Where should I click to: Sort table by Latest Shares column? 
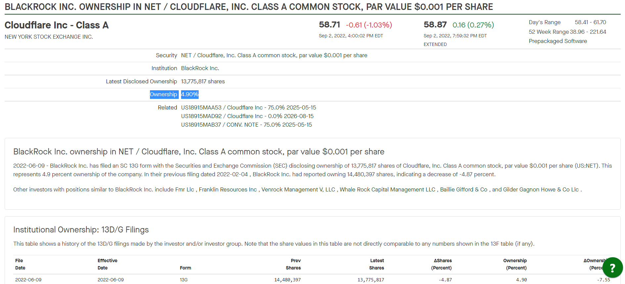coord(377,264)
